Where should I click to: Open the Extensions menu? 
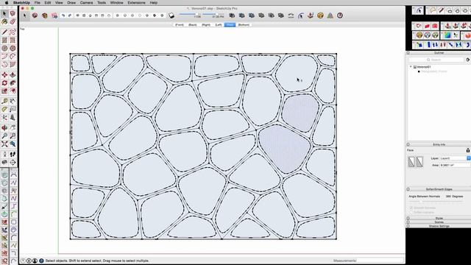(x=136, y=3)
